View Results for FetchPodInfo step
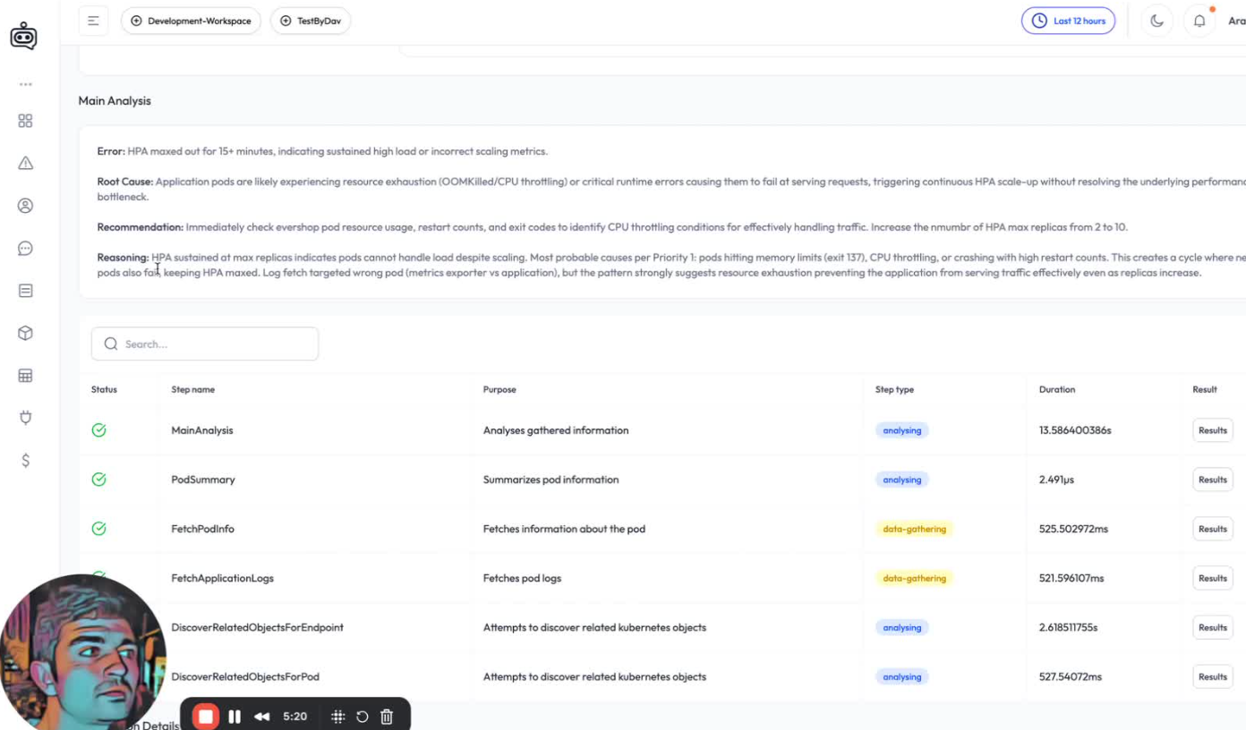 coord(1212,529)
